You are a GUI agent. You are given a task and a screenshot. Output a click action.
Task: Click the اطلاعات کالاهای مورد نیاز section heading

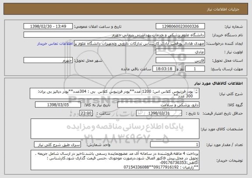(x=218, y=83)
